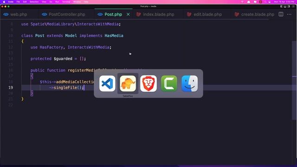Screen dimensions: 297x167
Task: Open the Apple menu
Action: click(4, 2)
